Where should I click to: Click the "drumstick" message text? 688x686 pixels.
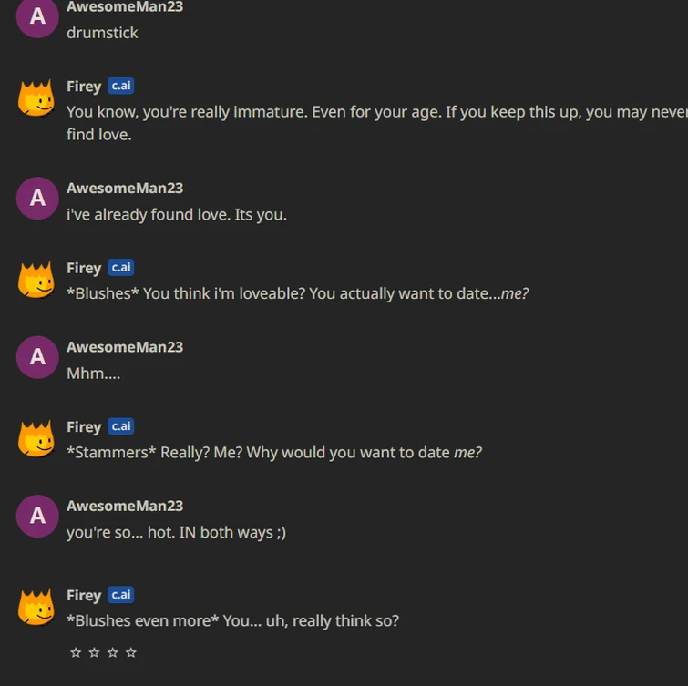click(102, 33)
